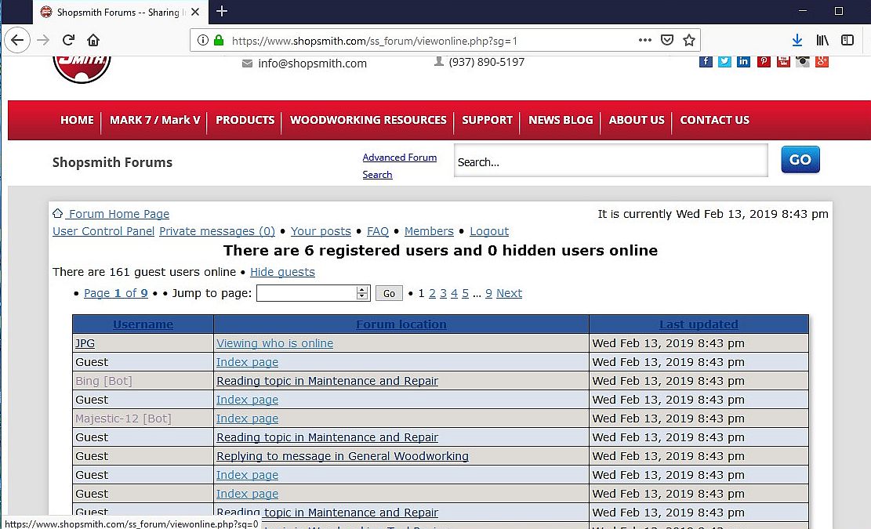Open MARK 7 / Mark V menu

click(154, 120)
